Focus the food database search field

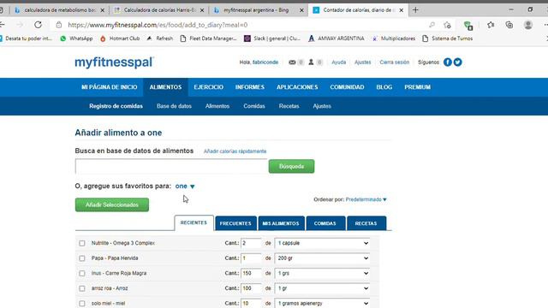pos(171,166)
